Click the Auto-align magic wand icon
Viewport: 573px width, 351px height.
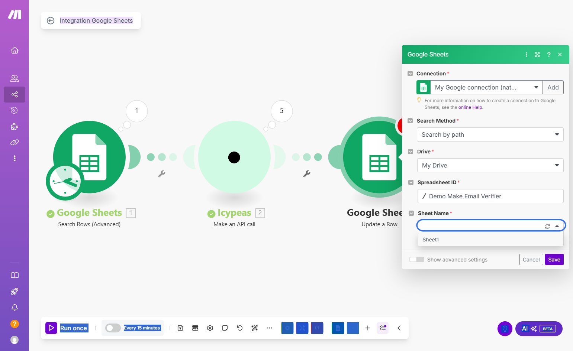(255, 328)
